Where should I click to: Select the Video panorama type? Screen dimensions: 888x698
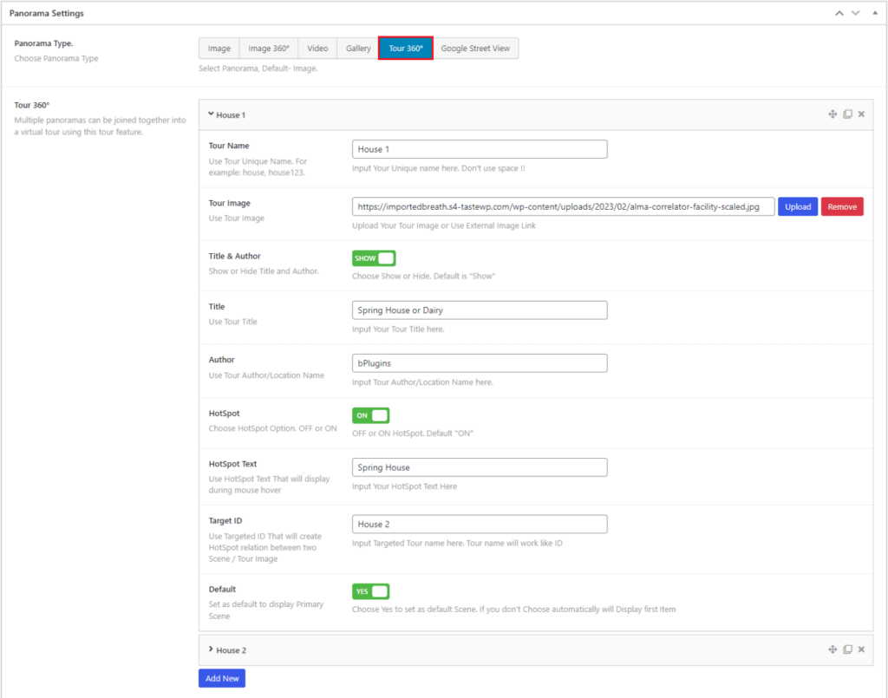point(317,48)
